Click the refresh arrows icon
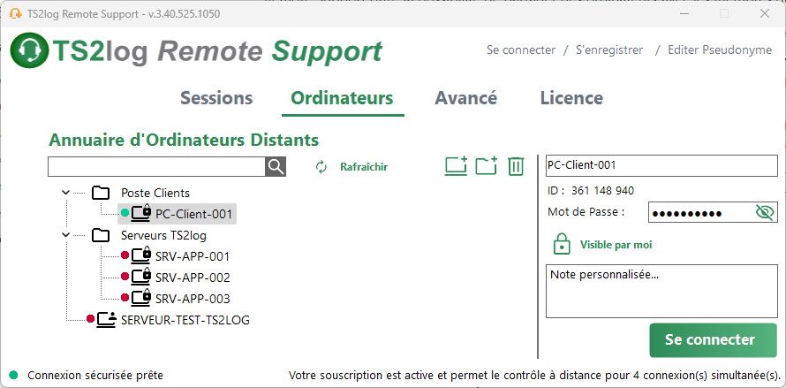Viewport: 786px width, 388px height. (321, 167)
